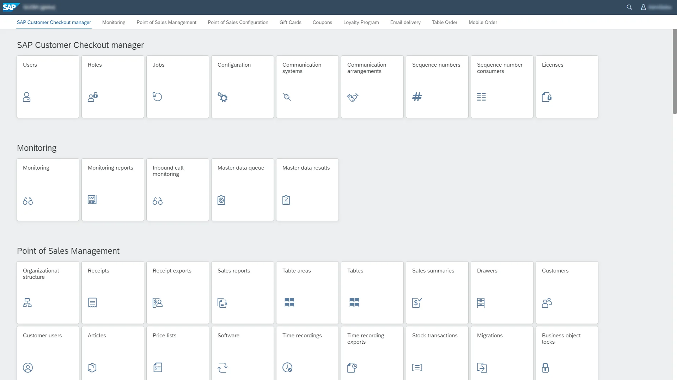Click the Customer users avatar icon

[x=28, y=368]
